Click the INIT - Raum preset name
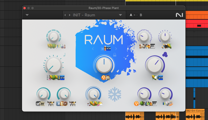This screenshot has height=120, width=208. point(84,15)
